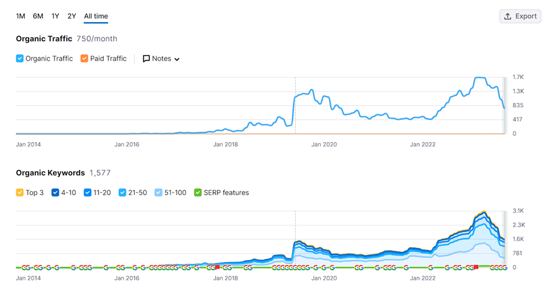Screen dimensions: 547x286
Task: Hide the 4-10 positions series
Action: coord(56,193)
